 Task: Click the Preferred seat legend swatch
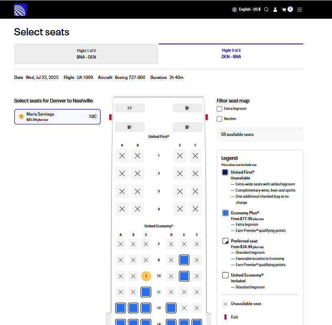pos(225,241)
